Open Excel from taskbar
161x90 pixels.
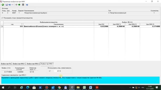tap(85, 87)
